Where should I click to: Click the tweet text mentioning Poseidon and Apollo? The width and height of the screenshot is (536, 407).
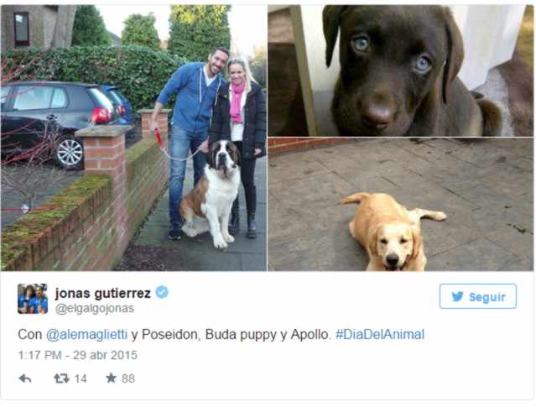221,334
